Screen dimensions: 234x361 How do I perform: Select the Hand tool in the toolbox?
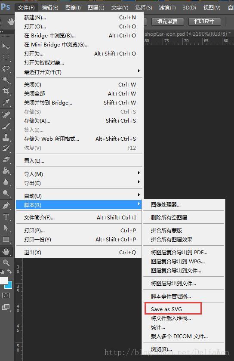[6, 252]
